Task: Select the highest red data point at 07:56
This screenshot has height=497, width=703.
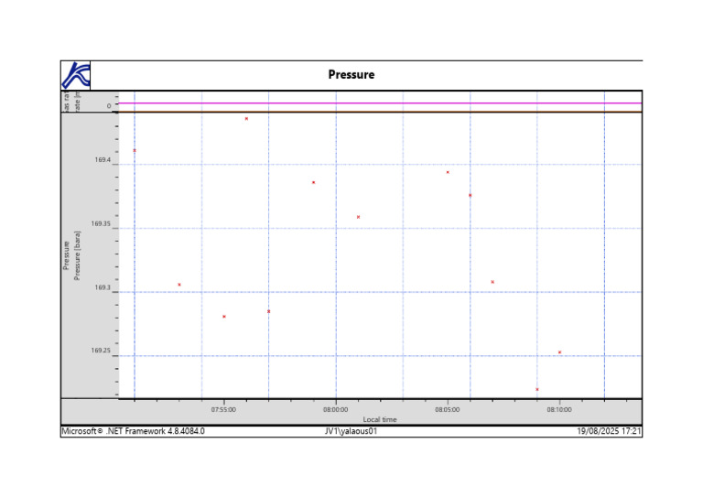Action: click(246, 119)
